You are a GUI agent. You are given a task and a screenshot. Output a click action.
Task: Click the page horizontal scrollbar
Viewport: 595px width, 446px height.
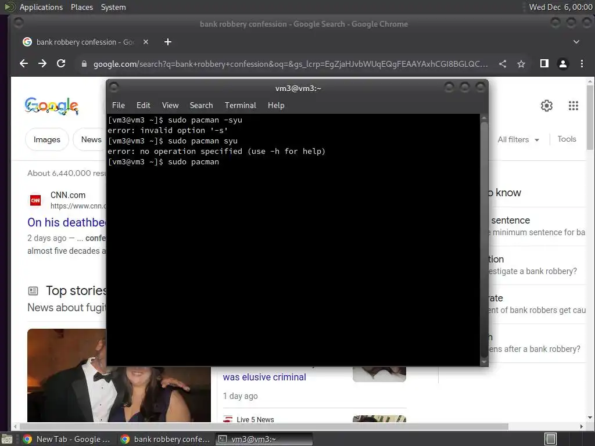(264, 426)
